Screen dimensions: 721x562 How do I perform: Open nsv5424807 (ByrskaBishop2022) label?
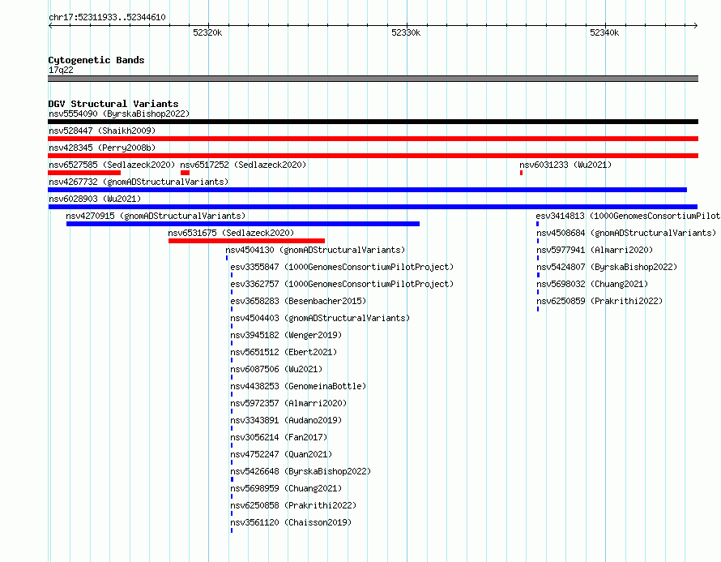(x=607, y=267)
